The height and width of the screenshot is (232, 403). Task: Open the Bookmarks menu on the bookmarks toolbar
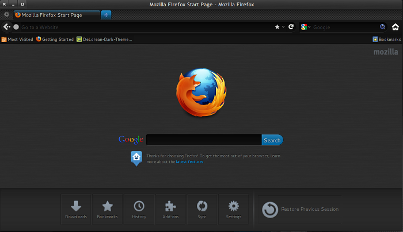(386, 39)
